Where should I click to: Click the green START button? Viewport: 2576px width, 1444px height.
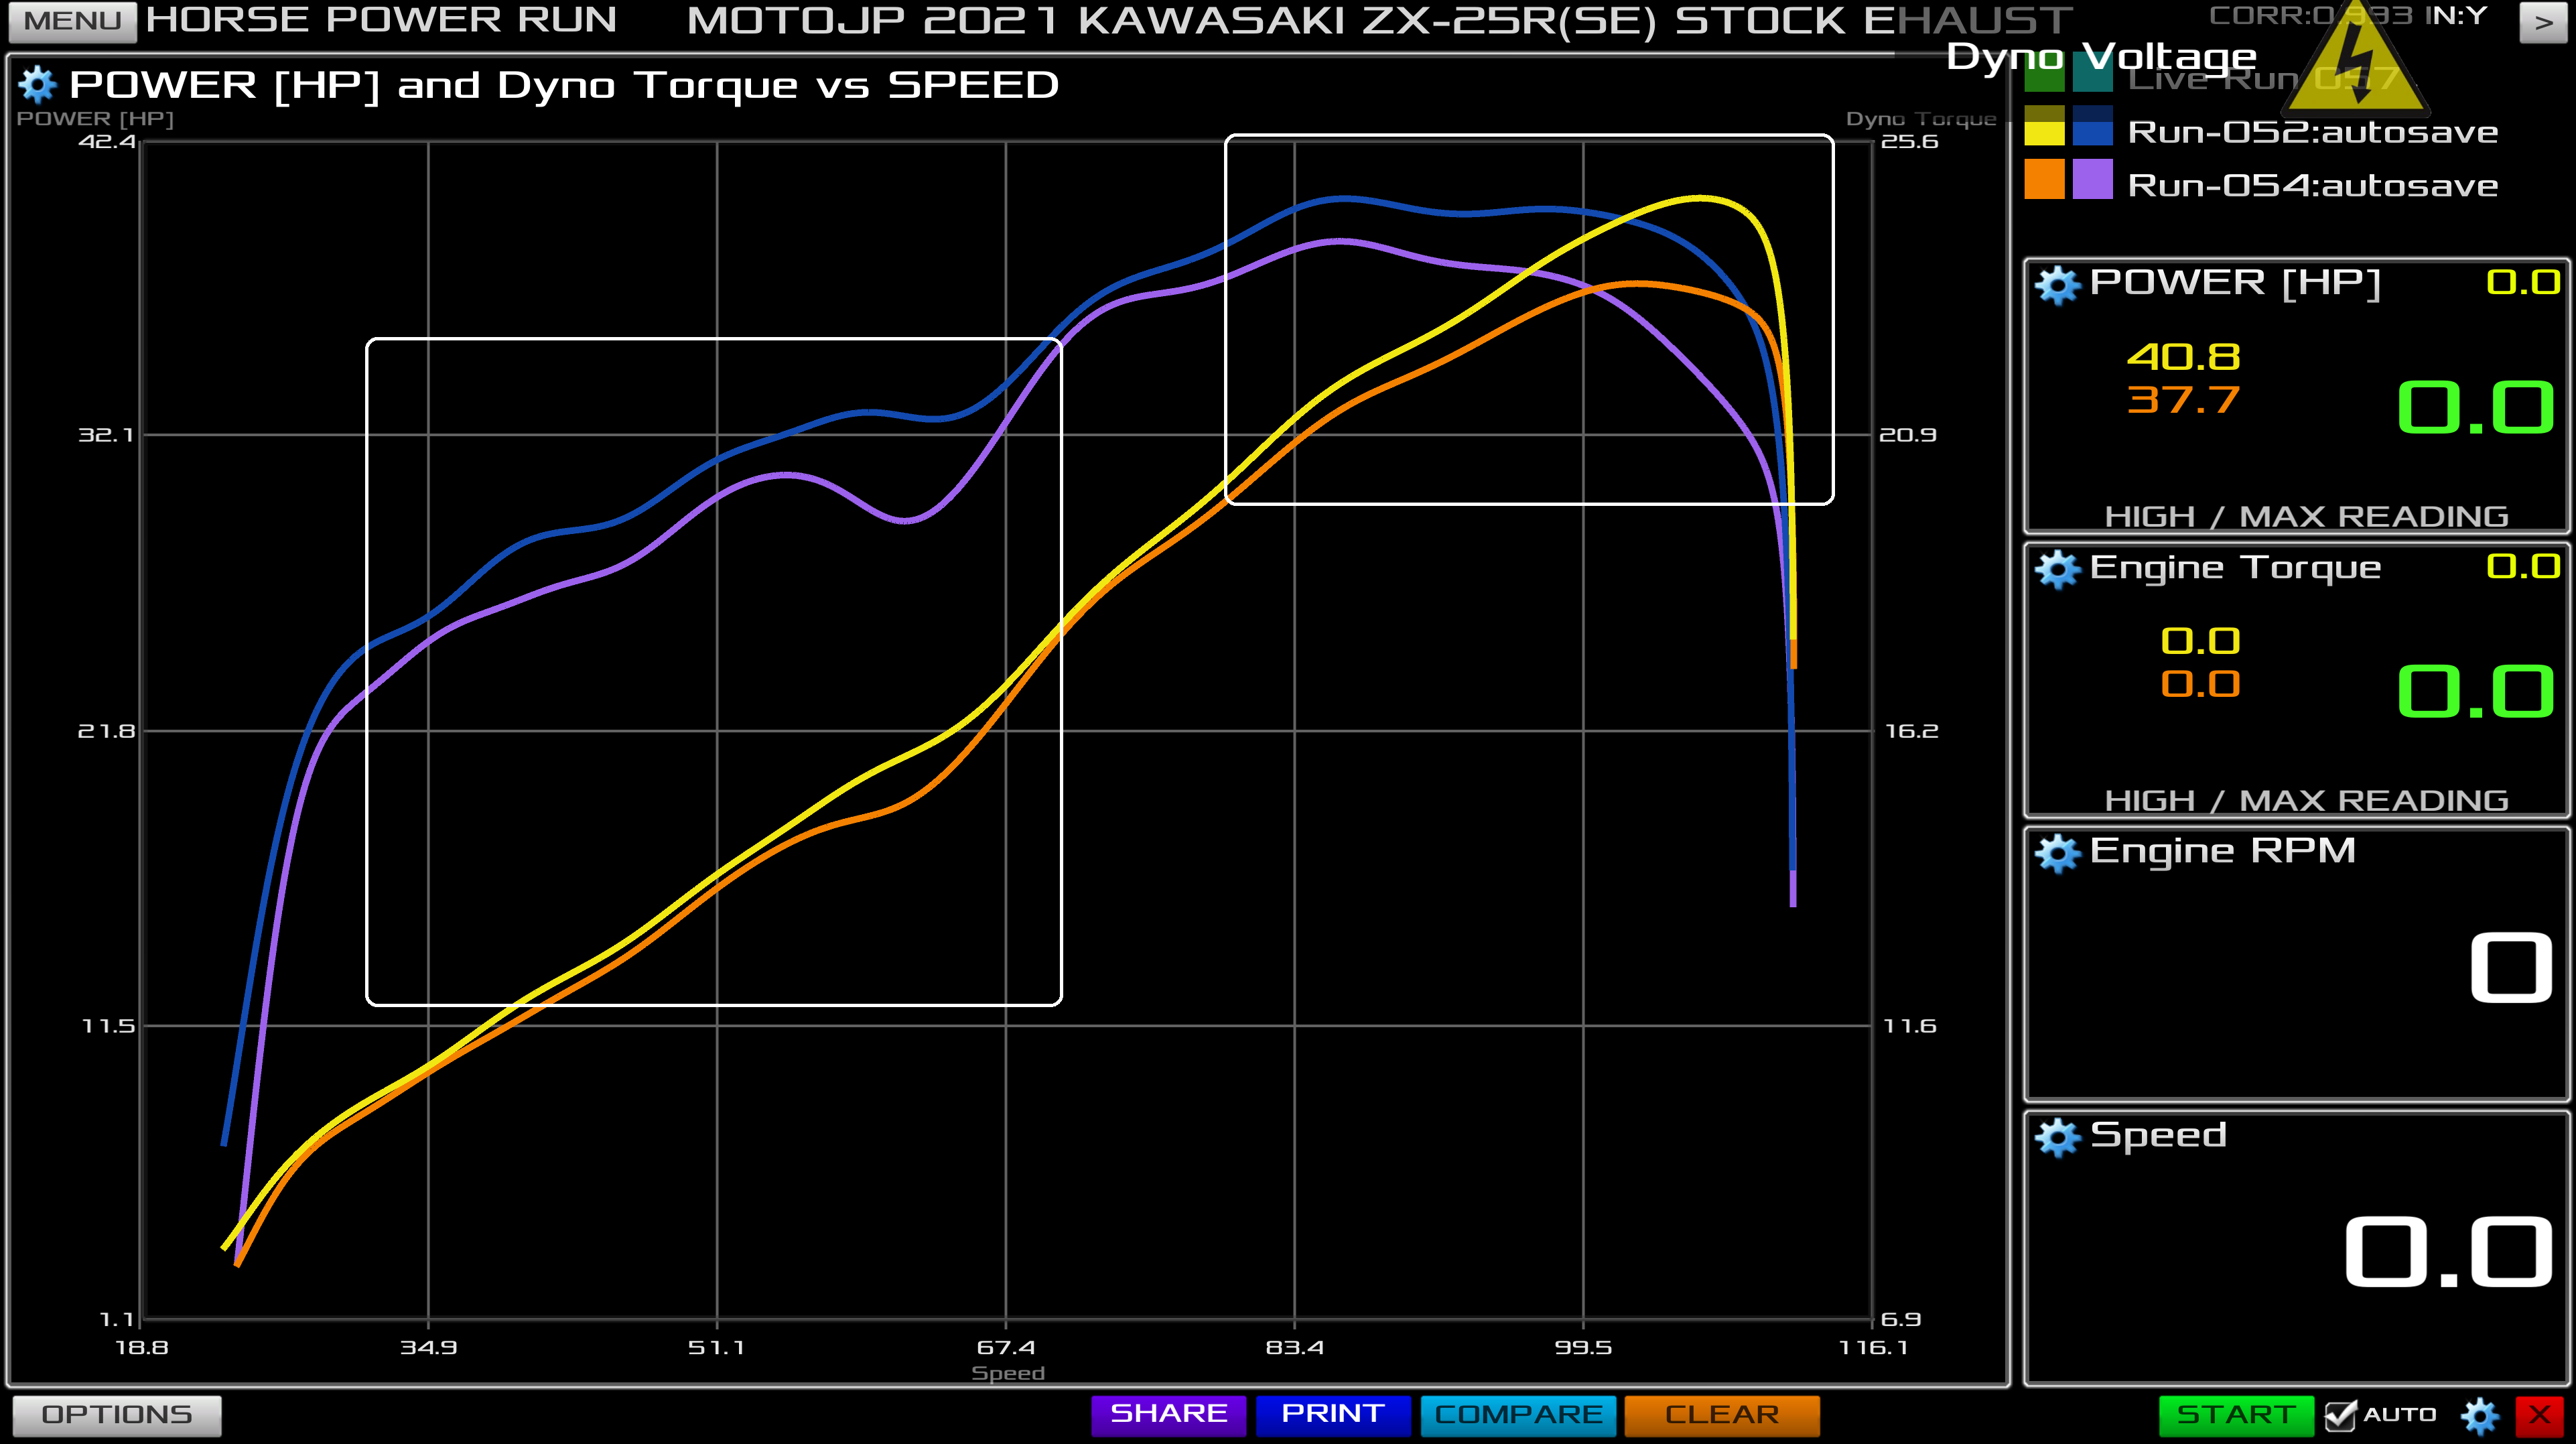tap(2236, 1415)
